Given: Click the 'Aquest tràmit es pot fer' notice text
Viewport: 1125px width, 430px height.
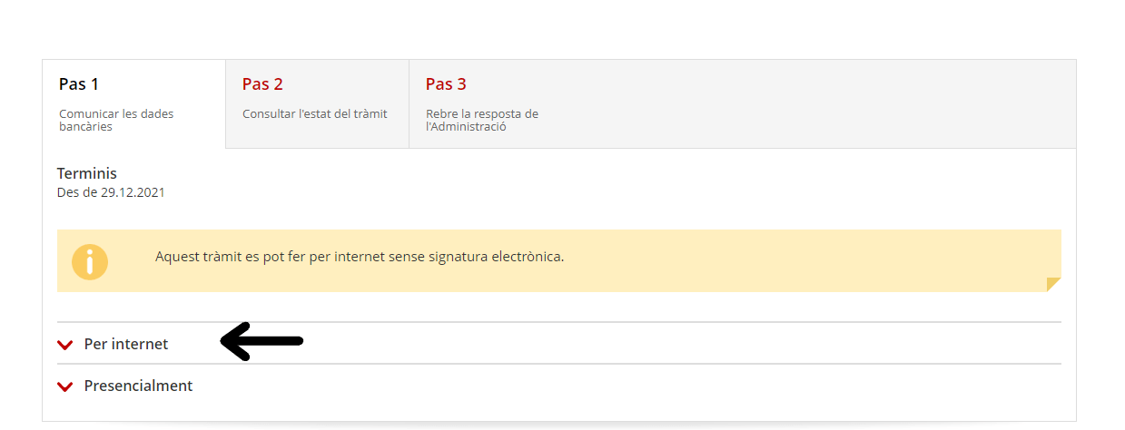Looking at the screenshot, I should [360, 257].
